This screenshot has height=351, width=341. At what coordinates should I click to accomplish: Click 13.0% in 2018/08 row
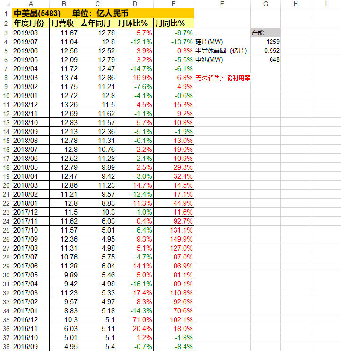(x=174, y=141)
